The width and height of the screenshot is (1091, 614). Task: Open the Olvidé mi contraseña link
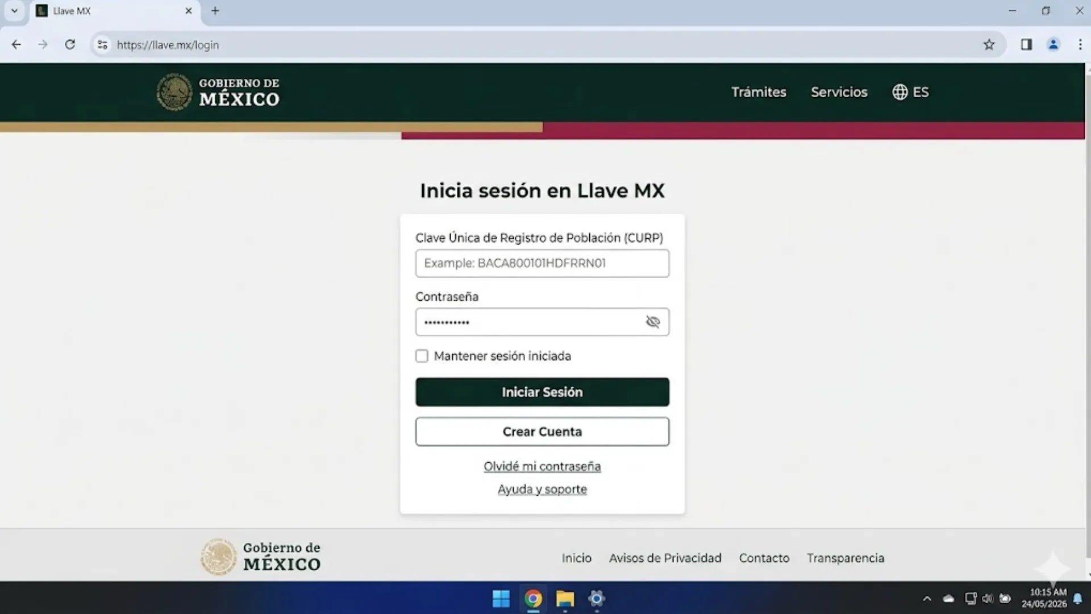pyautogui.click(x=542, y=466)
